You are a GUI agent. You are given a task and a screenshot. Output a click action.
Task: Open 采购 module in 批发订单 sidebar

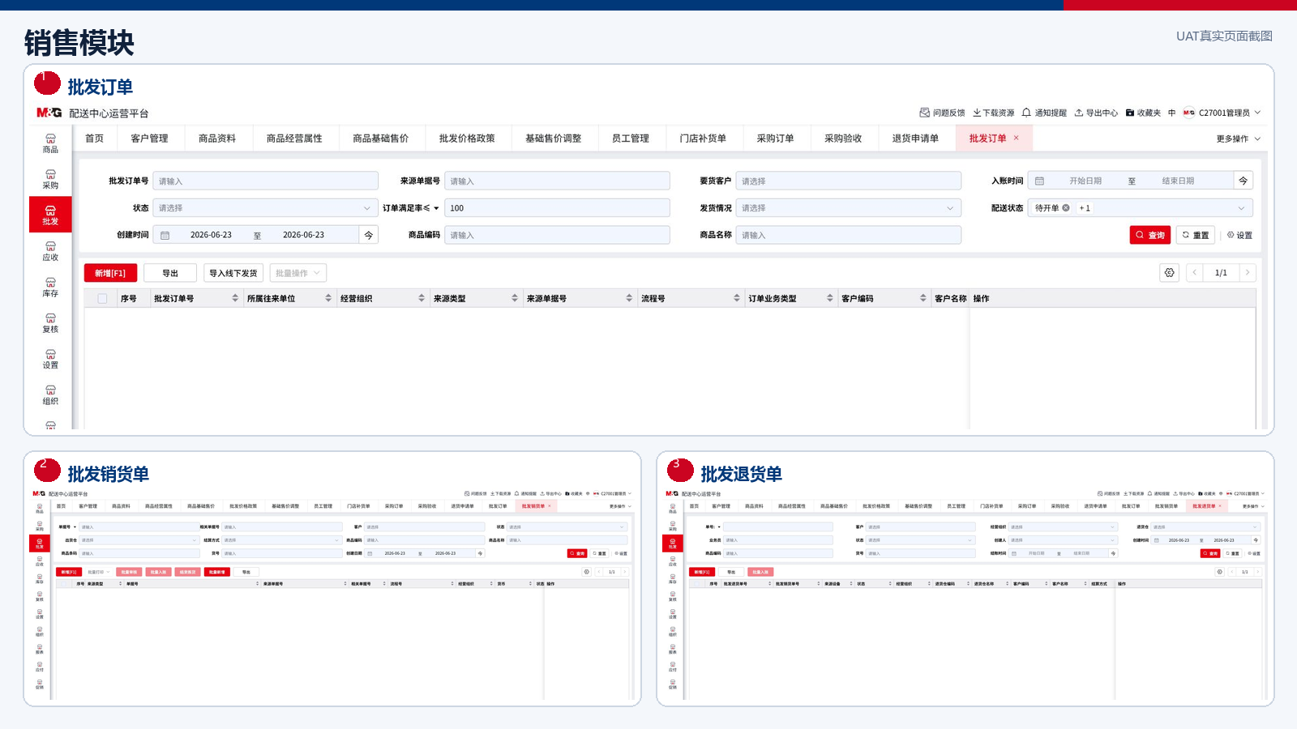50,179
